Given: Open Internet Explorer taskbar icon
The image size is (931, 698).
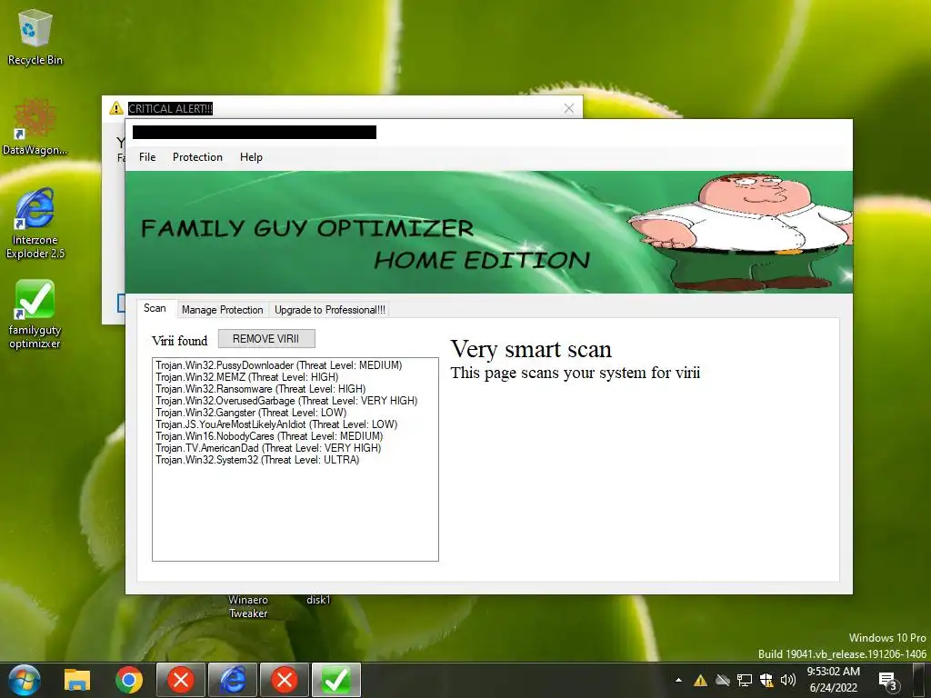Looking at the screenshot, I should pyautogui.click(x=233, y=680).
